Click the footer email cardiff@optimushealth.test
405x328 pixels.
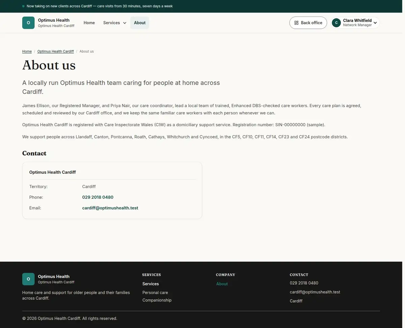point(315,292)
